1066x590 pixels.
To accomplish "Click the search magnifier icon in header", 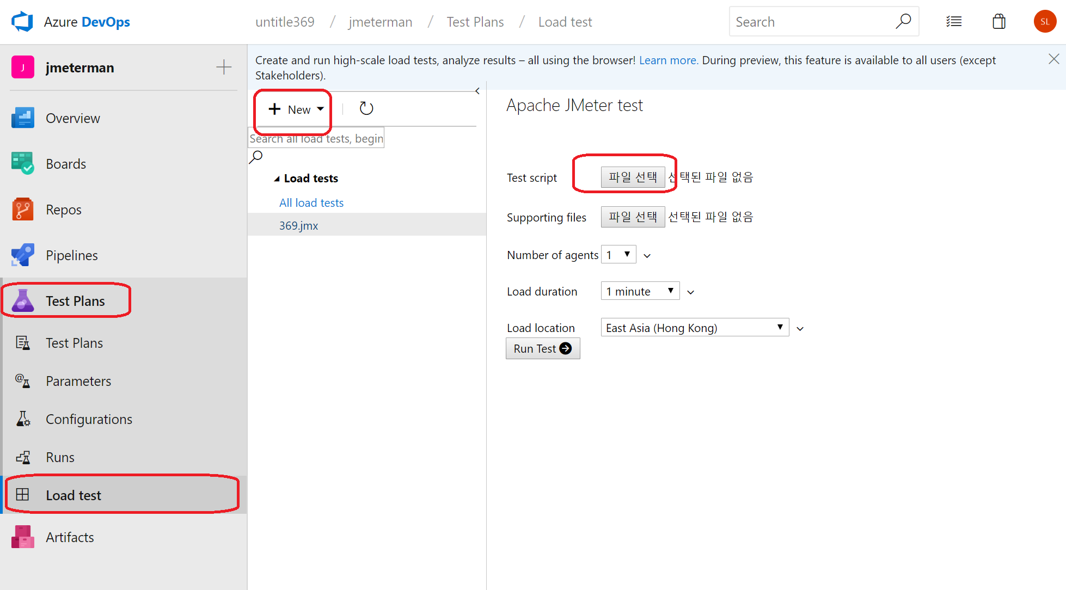I will (x=904, y=22).
